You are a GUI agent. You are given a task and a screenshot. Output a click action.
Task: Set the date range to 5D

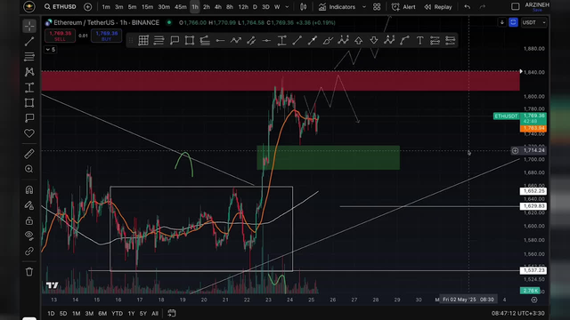pyautogui.click(x=63, y=314)
